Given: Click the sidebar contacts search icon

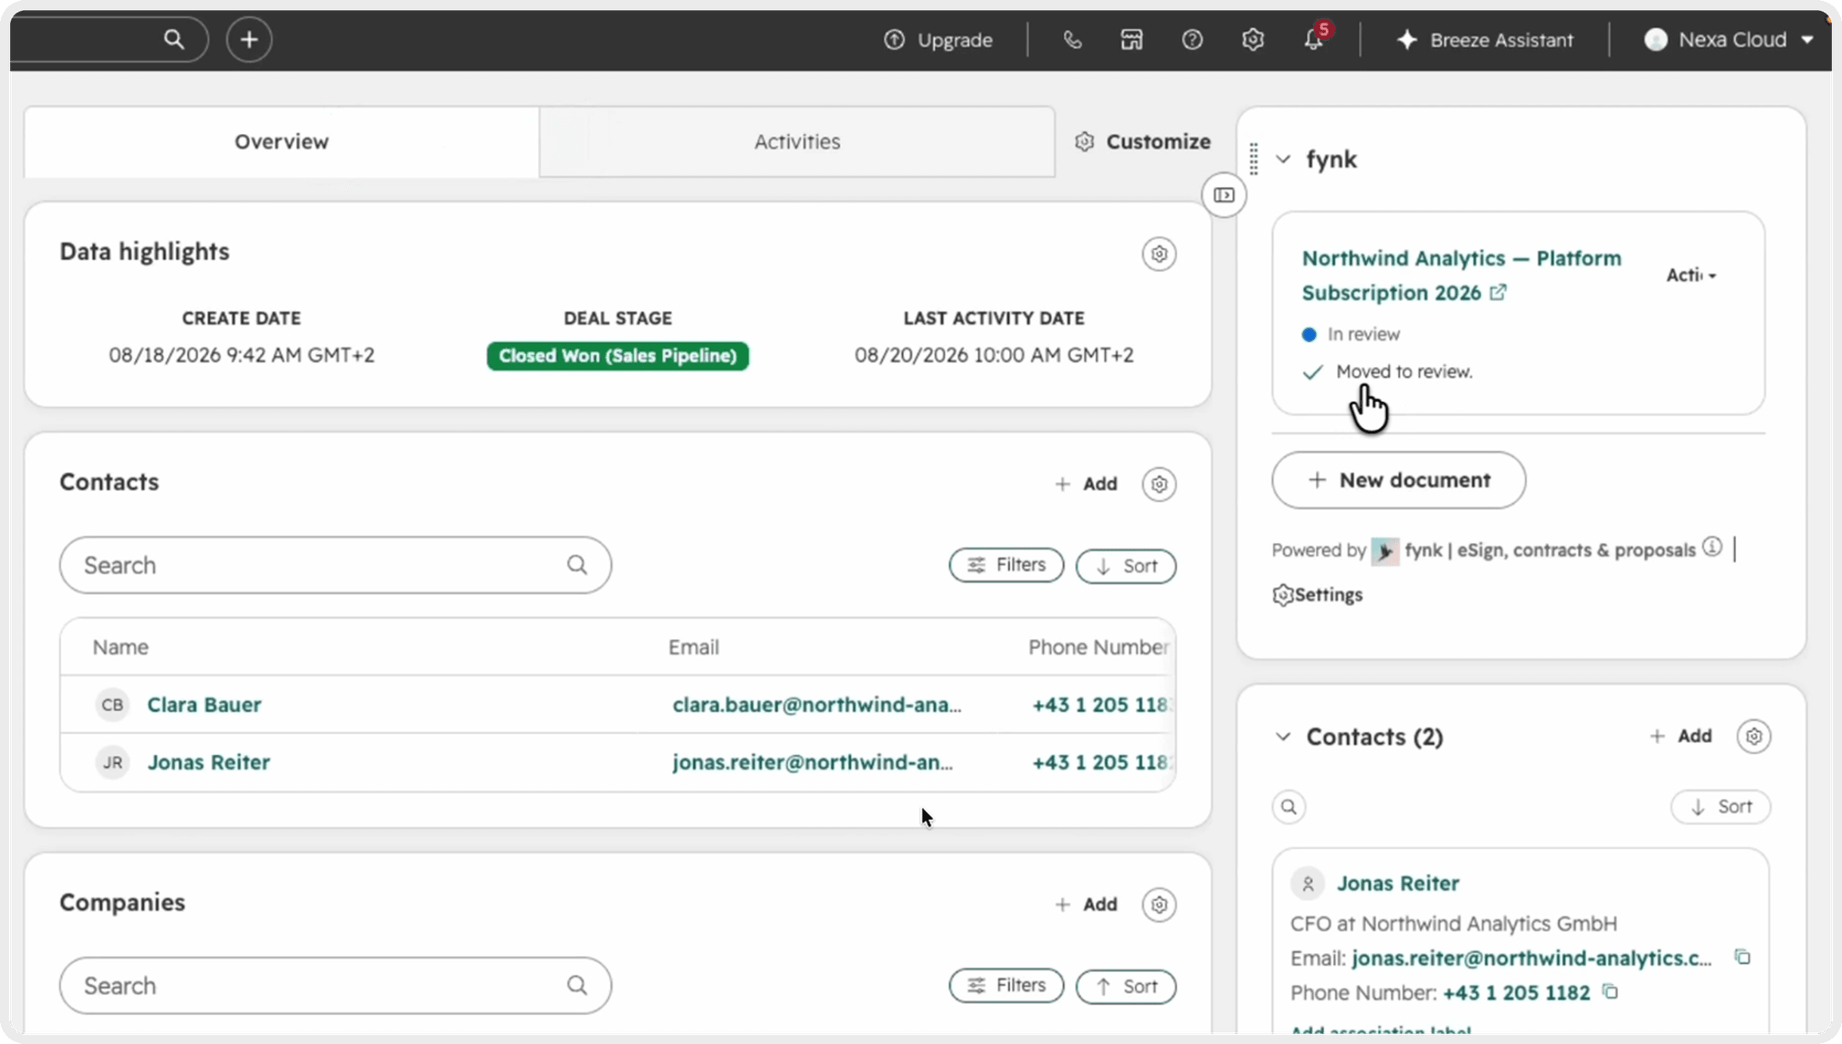Looking at the screenshot, I should tap(1289, 807).
